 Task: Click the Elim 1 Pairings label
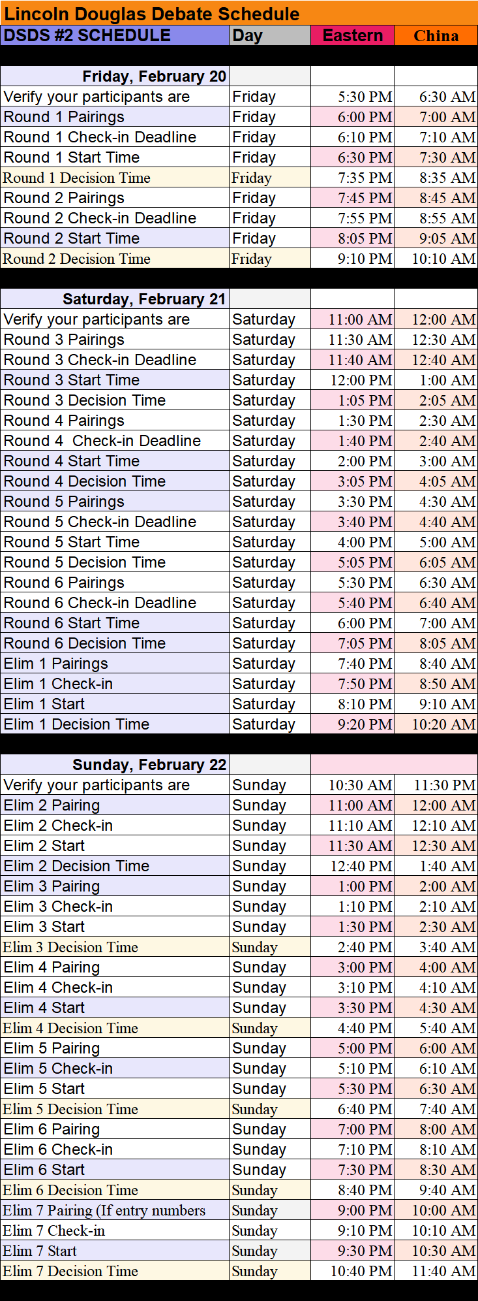[x=56, y=664]
